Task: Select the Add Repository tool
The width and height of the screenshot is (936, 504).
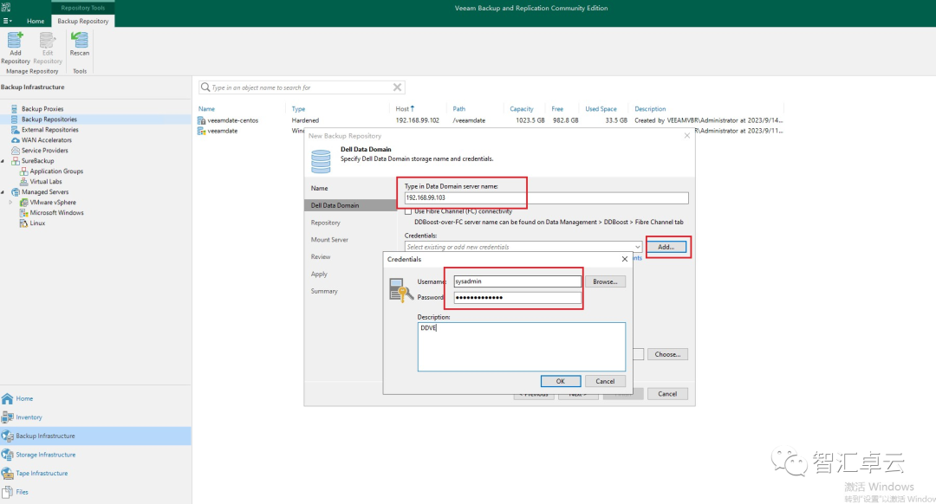Action: point(15,48)
